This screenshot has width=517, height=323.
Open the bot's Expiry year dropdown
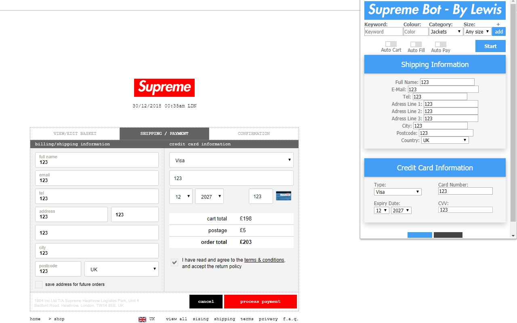(401, 210)
